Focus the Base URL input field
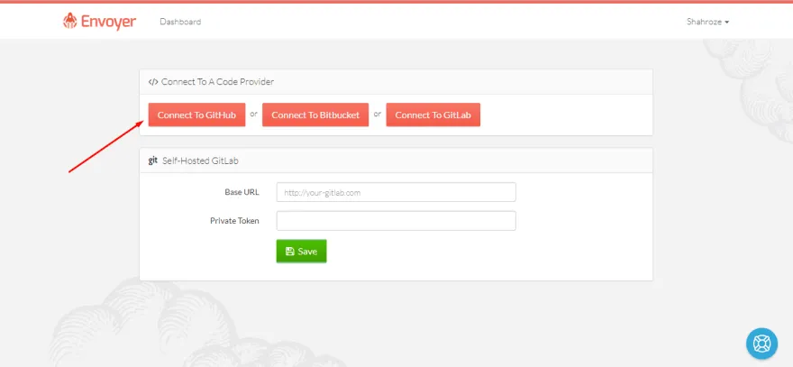The width and height of the screenshot is (793, 367). 396,192
